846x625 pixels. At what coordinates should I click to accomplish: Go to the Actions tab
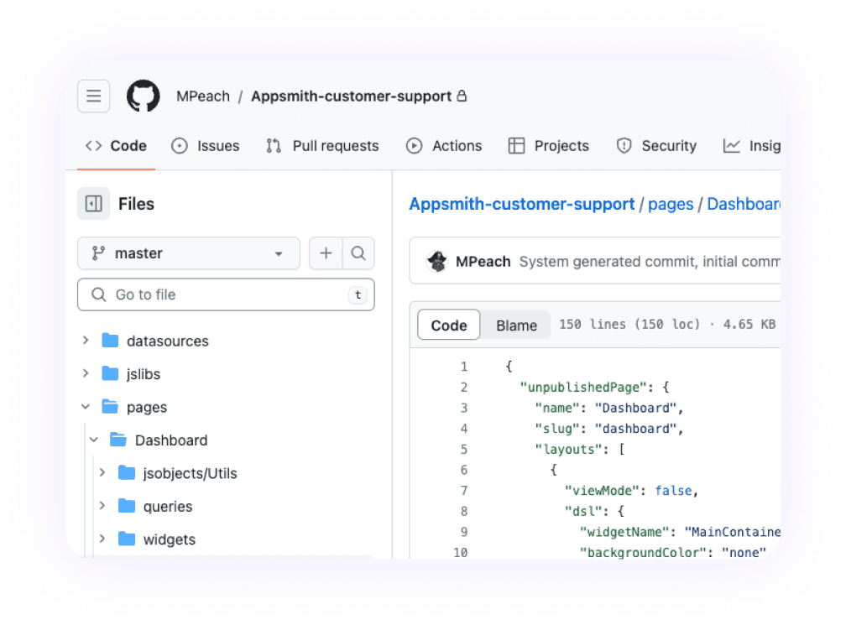(x=444, y=146)
